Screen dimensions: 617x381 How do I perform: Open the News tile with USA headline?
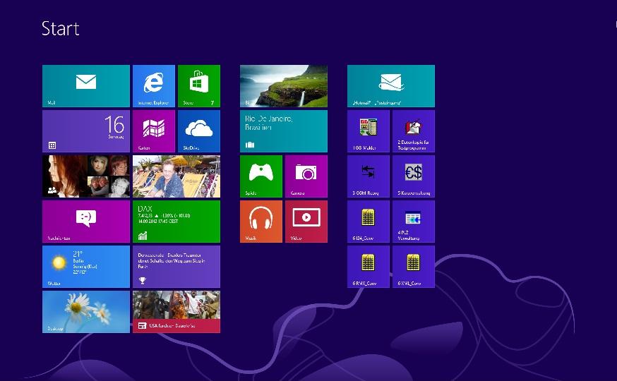click(176, 312)
